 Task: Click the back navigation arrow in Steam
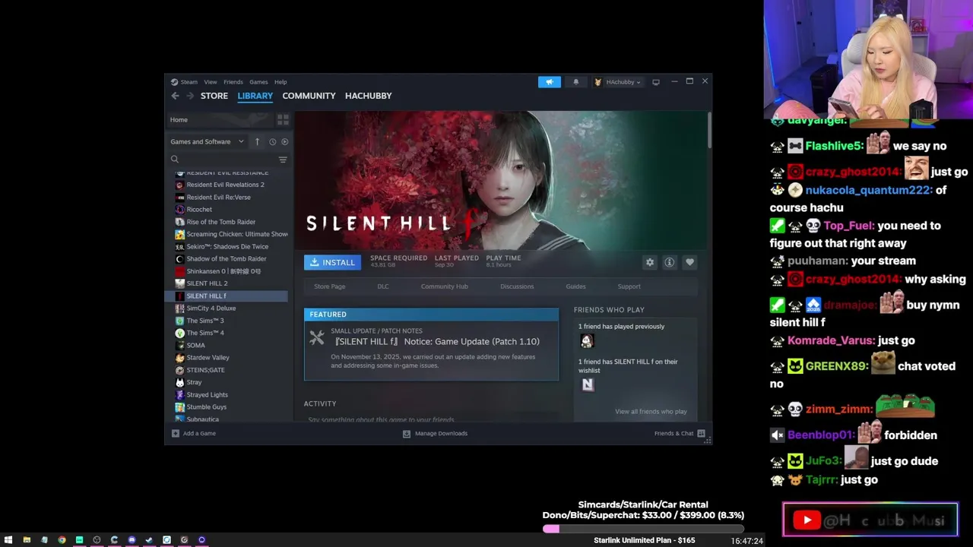175,96
